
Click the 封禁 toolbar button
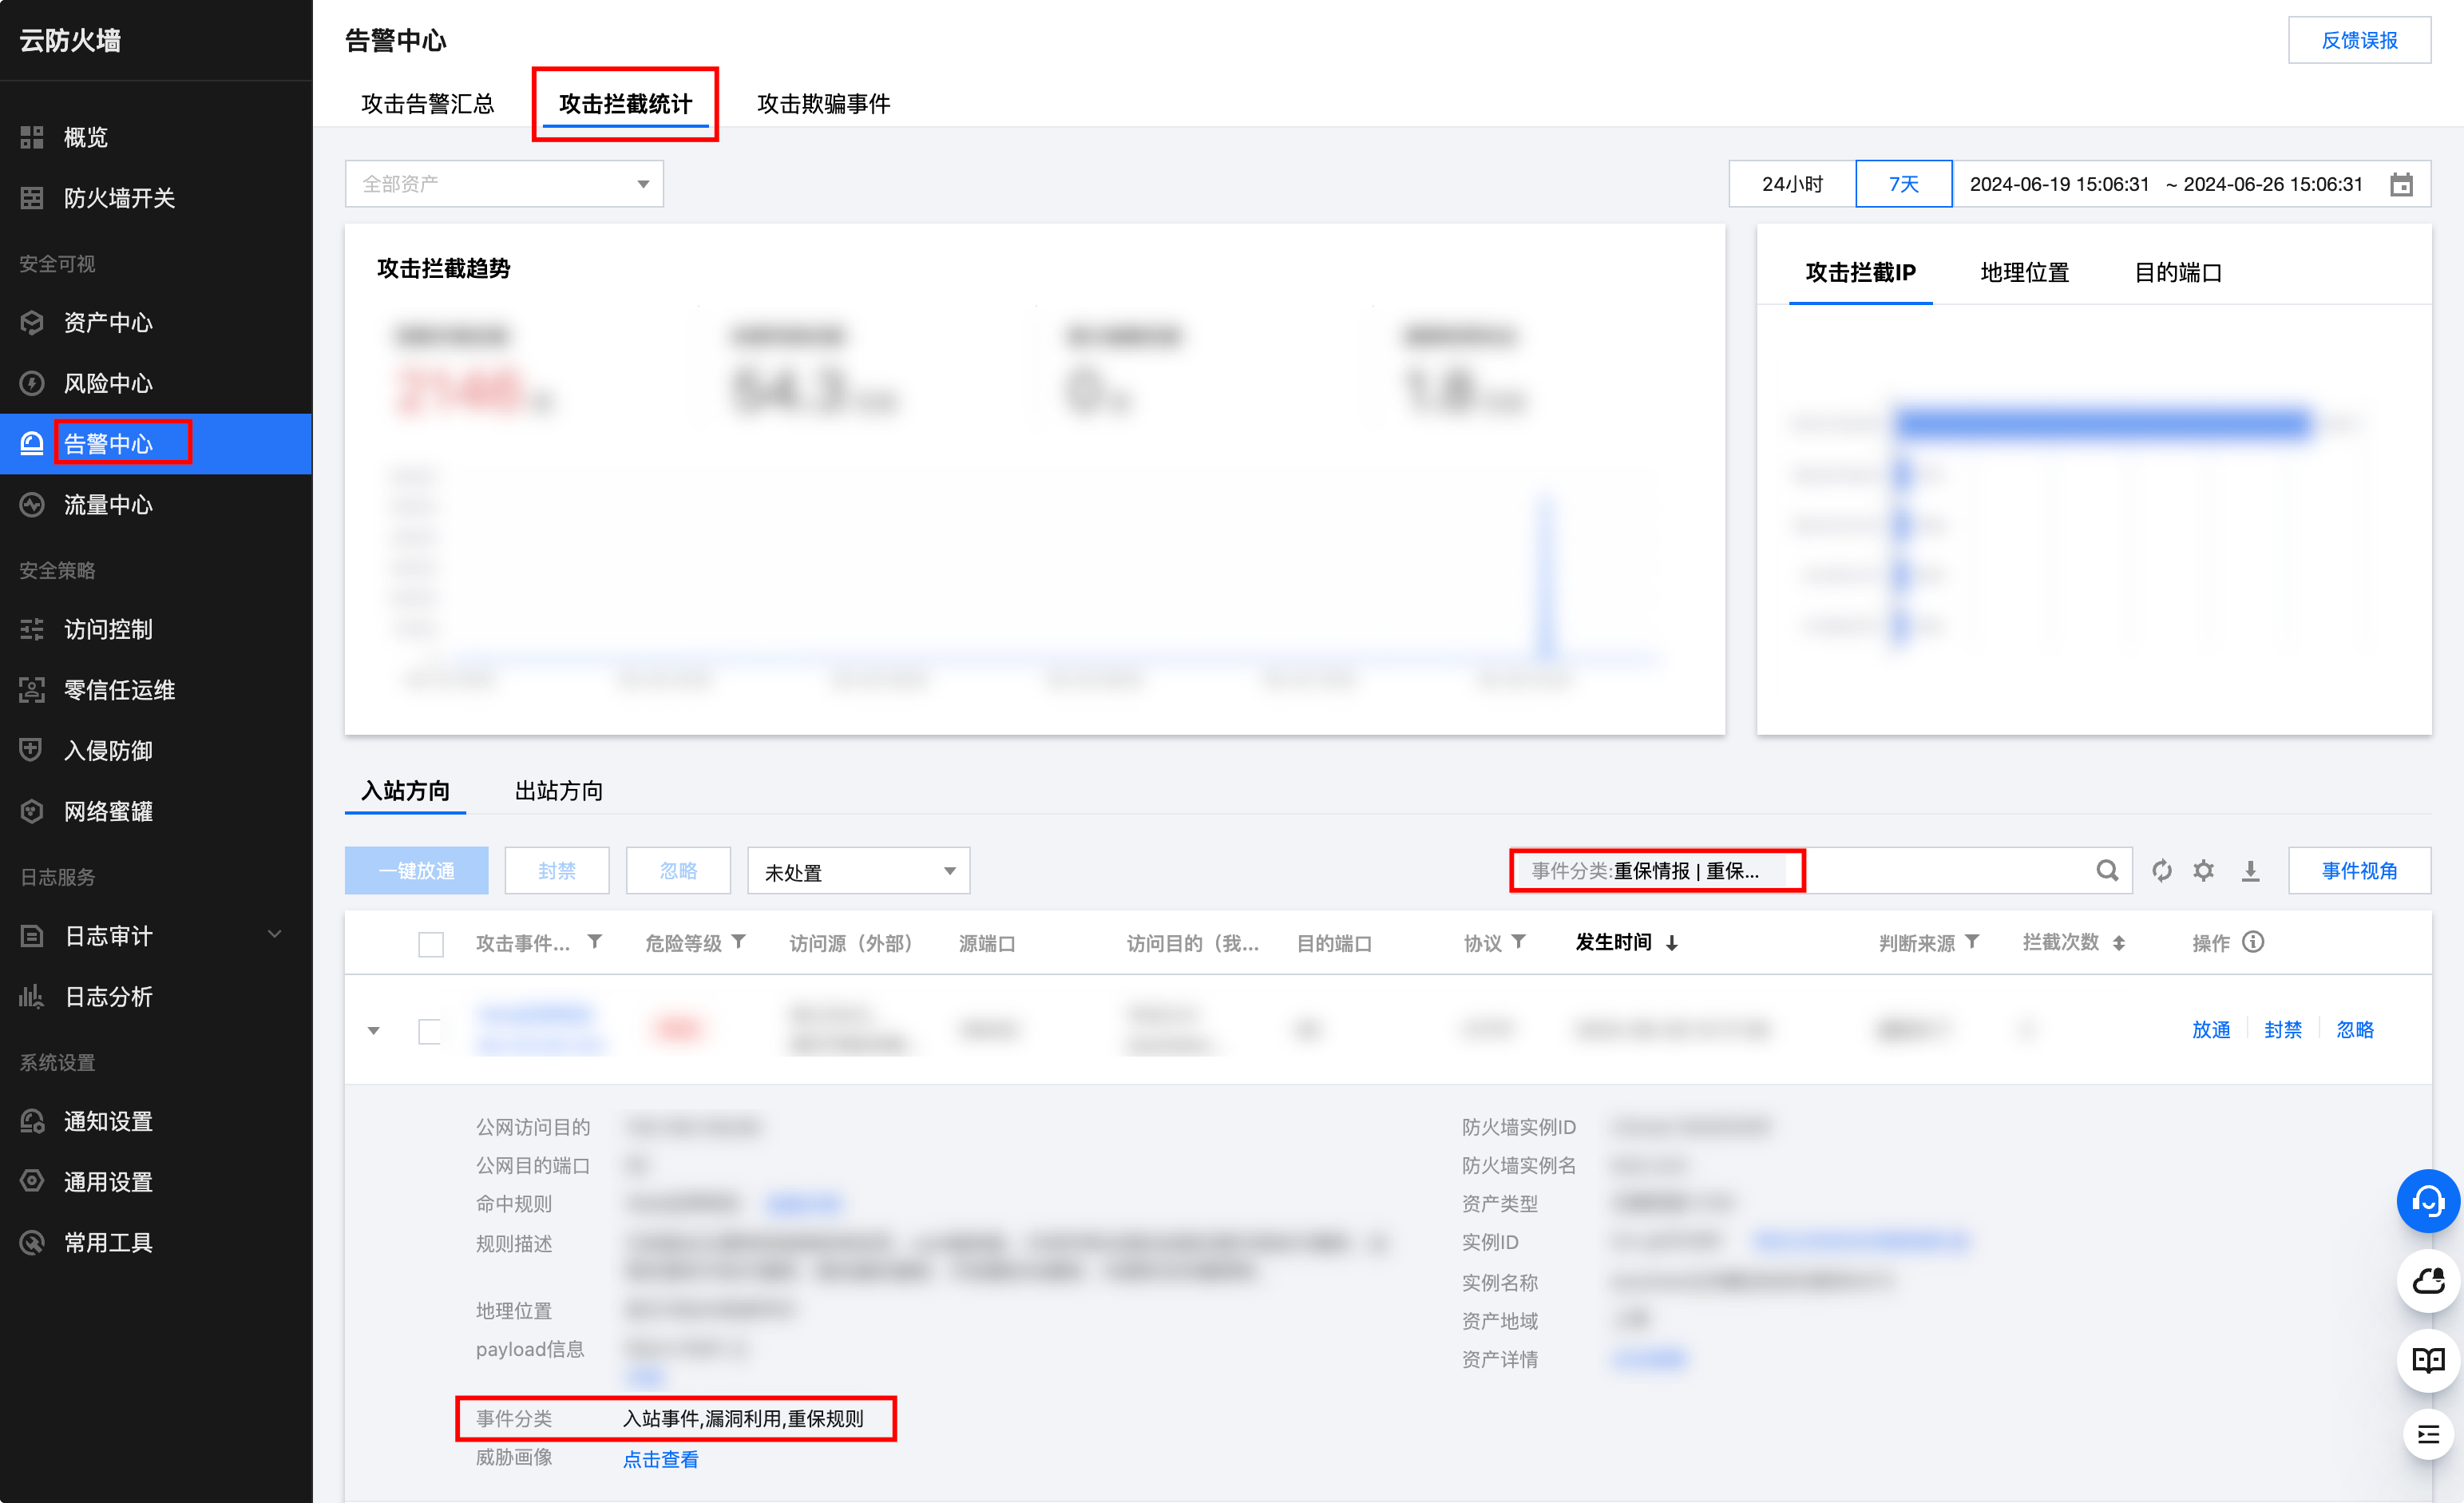(557, 871)
